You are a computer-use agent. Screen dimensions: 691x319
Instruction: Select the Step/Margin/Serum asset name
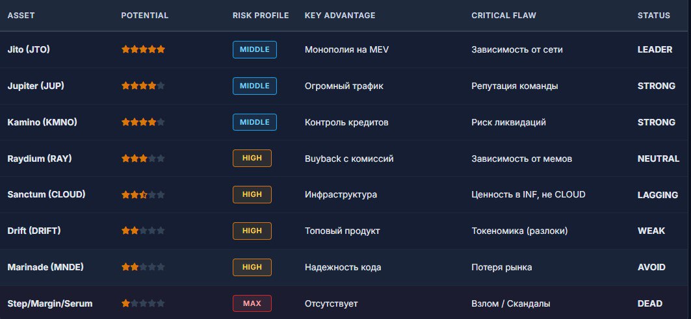click(50, 303)
